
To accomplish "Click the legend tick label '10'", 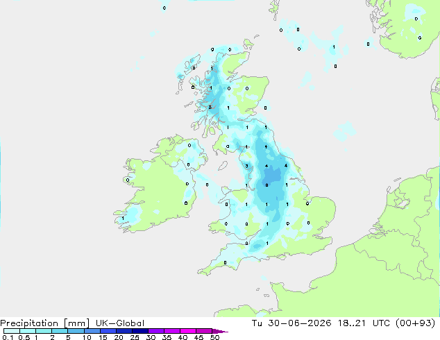I will pyautogui.click(x=87, y=337).
